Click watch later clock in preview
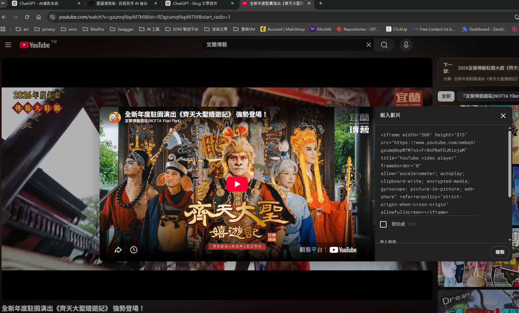 pos(134,250)
